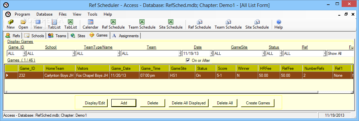Viewport: 359px width, 121px height.
Task: Click the Excel Site Schedule icon
Action: (x=170, y=22)
